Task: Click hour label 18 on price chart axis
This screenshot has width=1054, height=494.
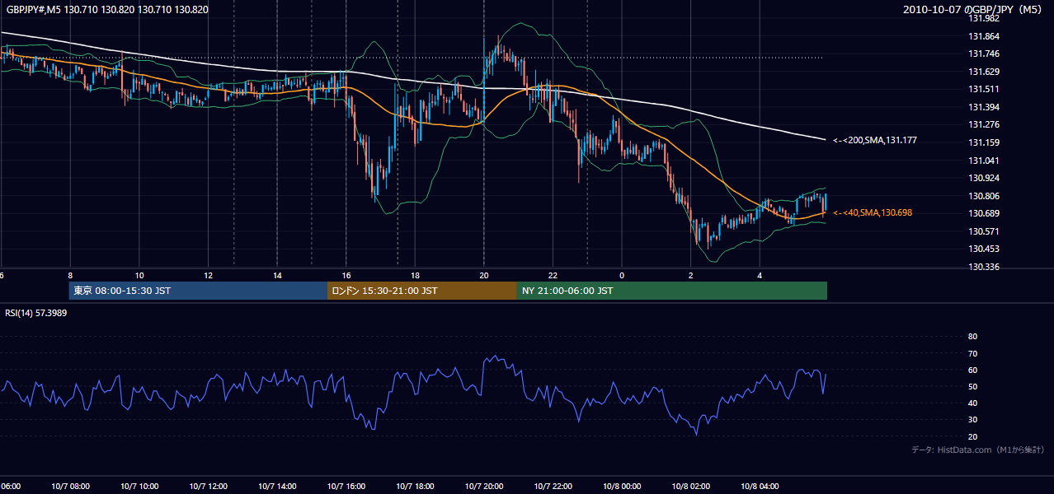Action: 415,275
